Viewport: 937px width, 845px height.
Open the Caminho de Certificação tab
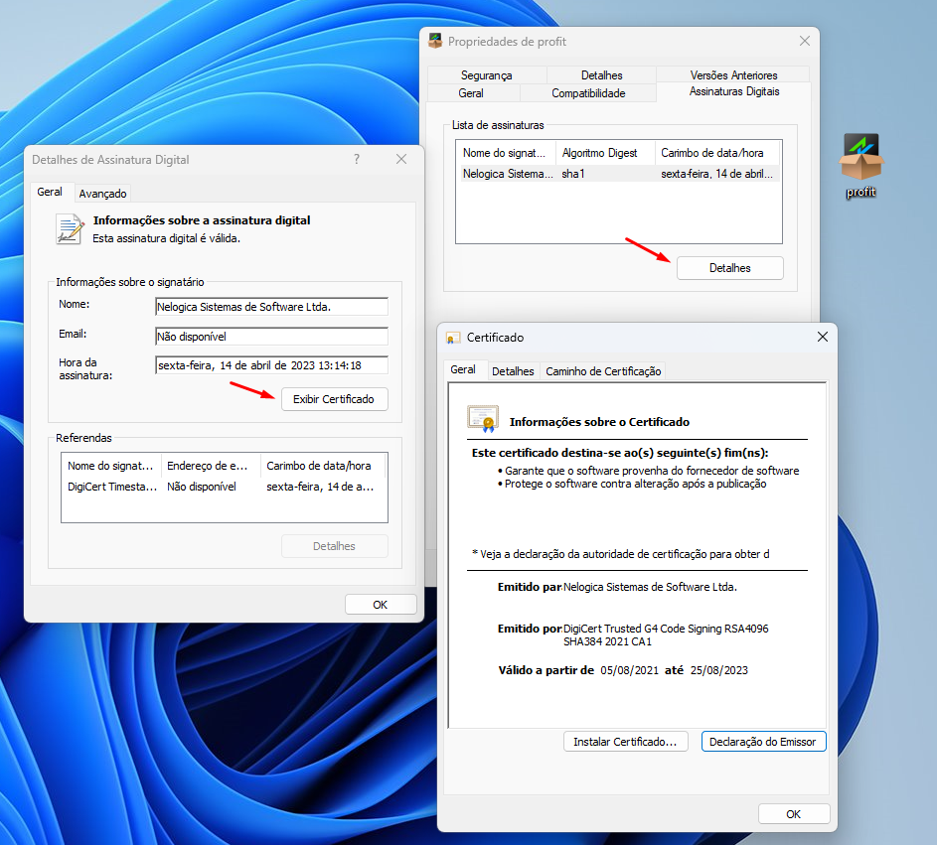click(603, 371)
